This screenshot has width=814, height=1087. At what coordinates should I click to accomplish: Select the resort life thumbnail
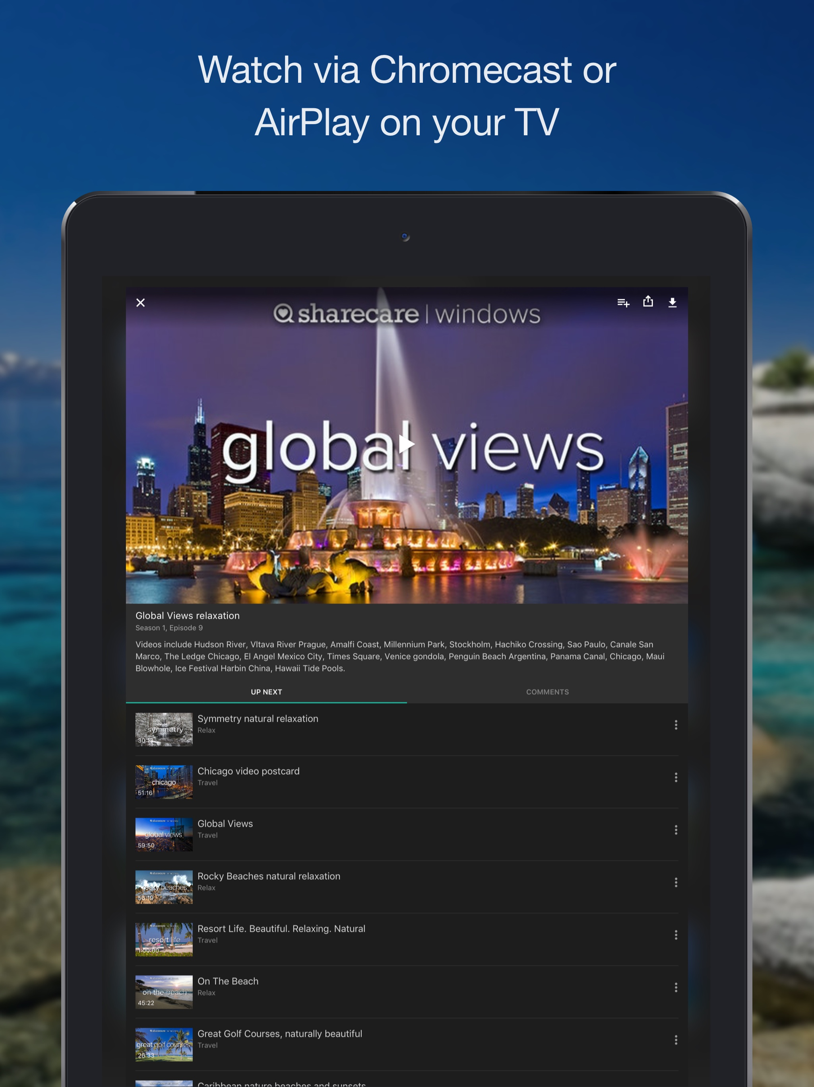[x=164, y=939]
